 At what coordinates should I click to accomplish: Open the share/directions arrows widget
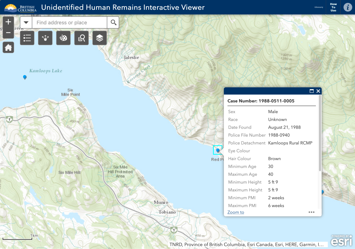45,38
